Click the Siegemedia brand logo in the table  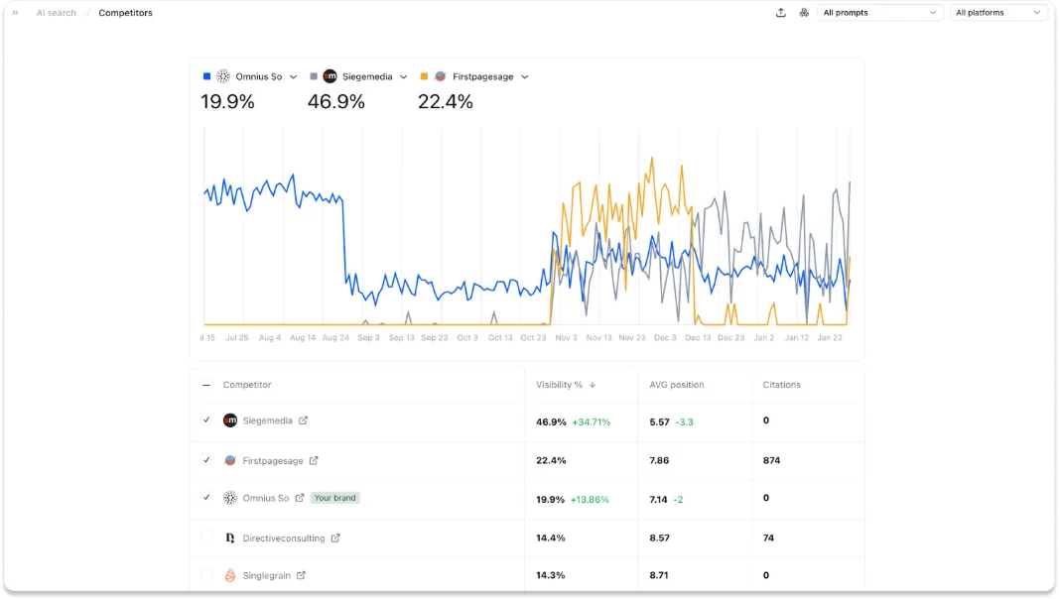click(230, 420)
